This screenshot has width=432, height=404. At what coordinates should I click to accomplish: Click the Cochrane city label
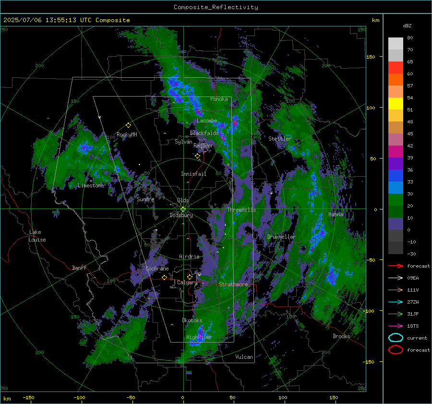tap(157, 269)
